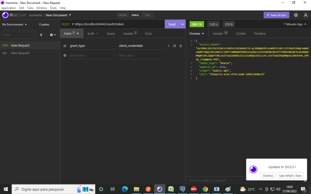Open the Docs tab
This screenshot has height=194, width=311.
click(x=148, y=34)
